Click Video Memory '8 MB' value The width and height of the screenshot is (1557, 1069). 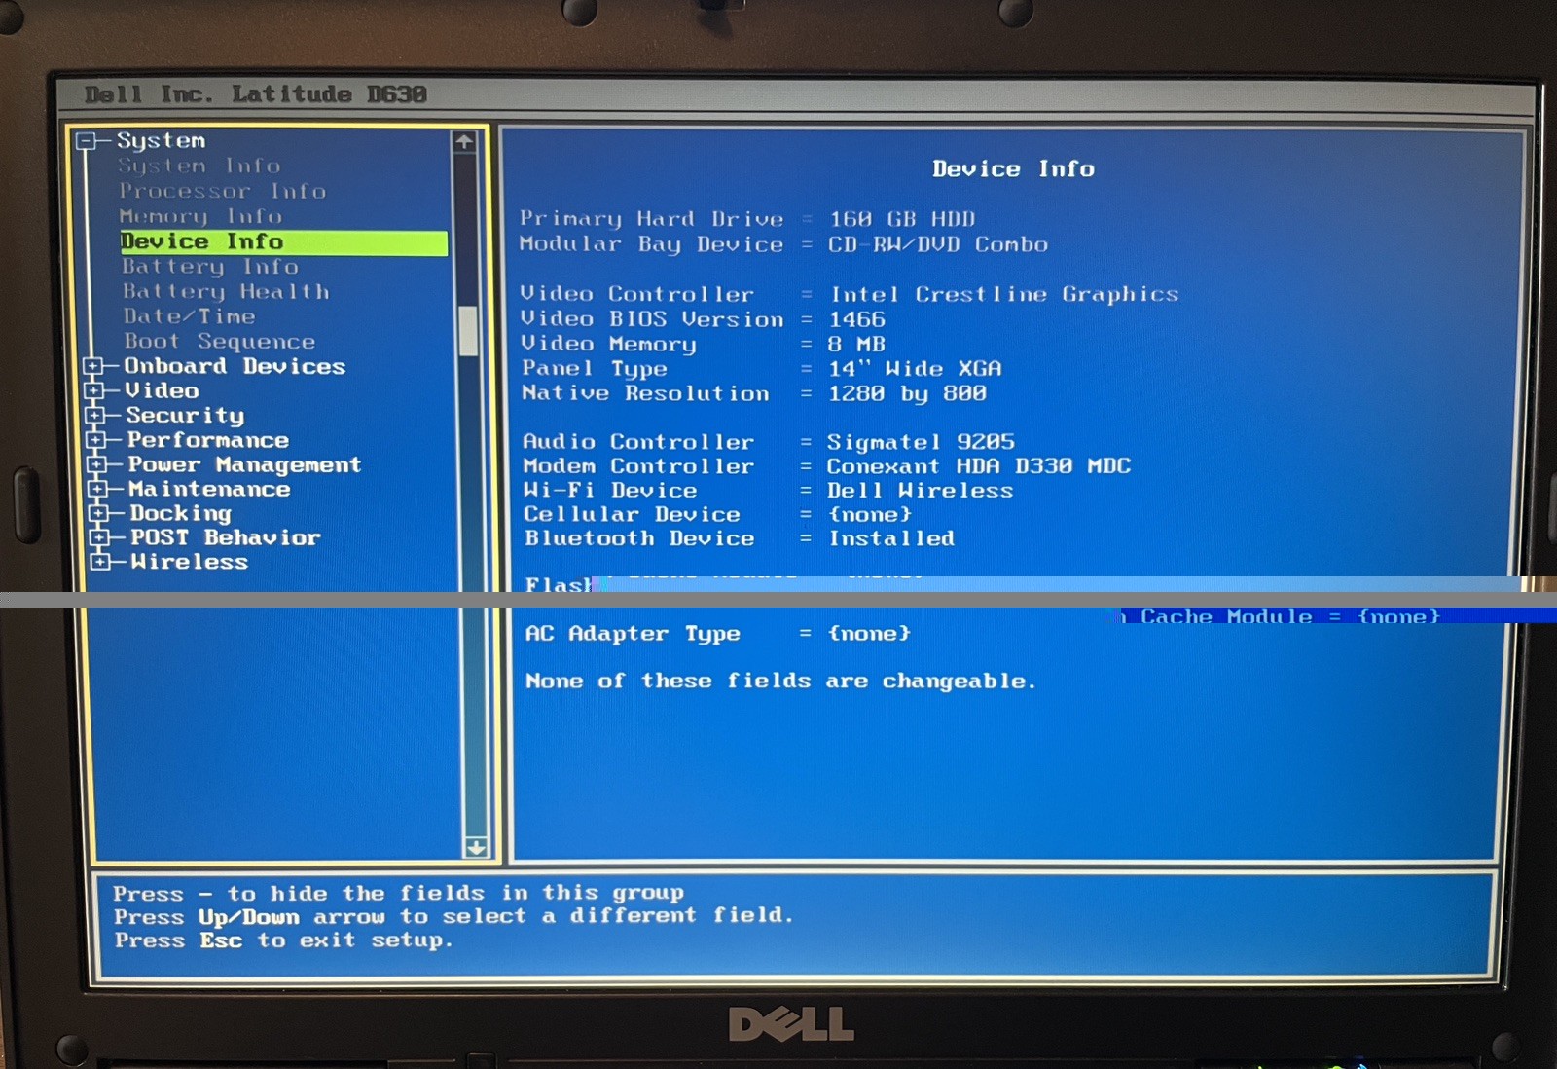[x=856, y=344]
